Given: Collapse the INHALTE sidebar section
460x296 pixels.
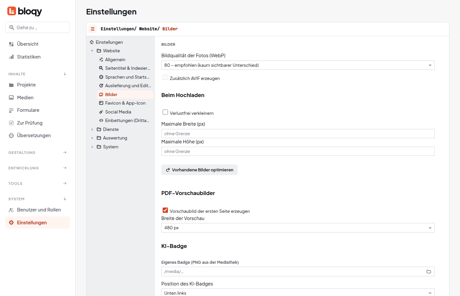Looking at the screenshot, I should click(37, 74).
